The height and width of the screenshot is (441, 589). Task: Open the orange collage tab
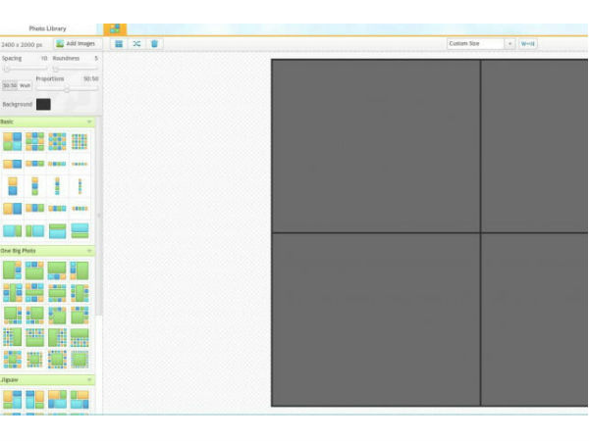[x=115, y=28]
